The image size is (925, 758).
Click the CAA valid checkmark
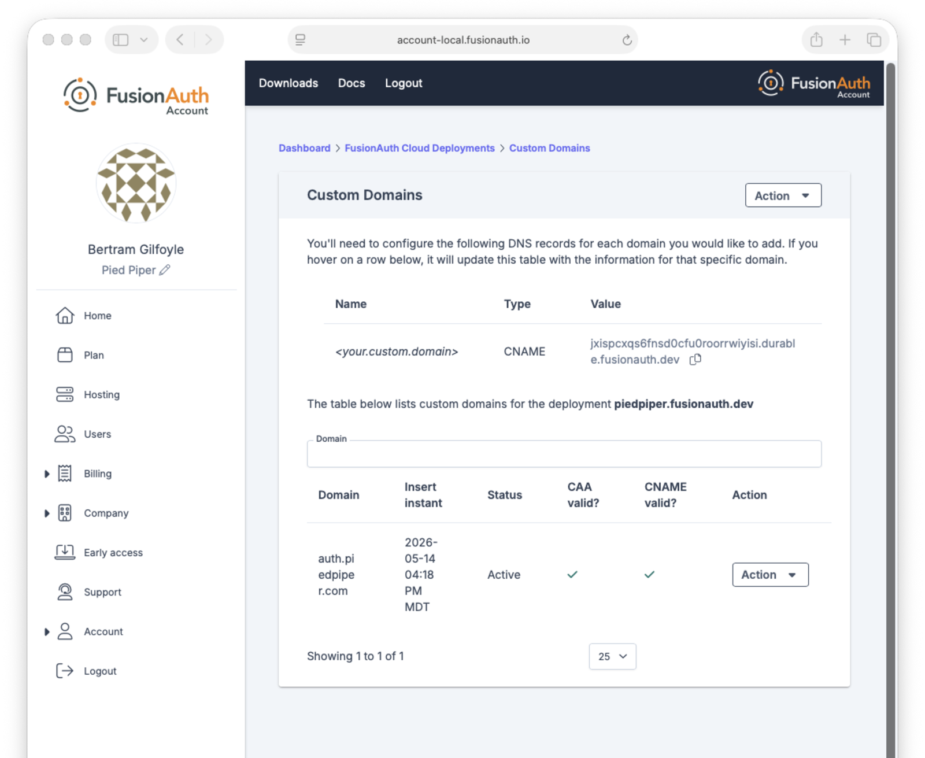pos(572,575)
